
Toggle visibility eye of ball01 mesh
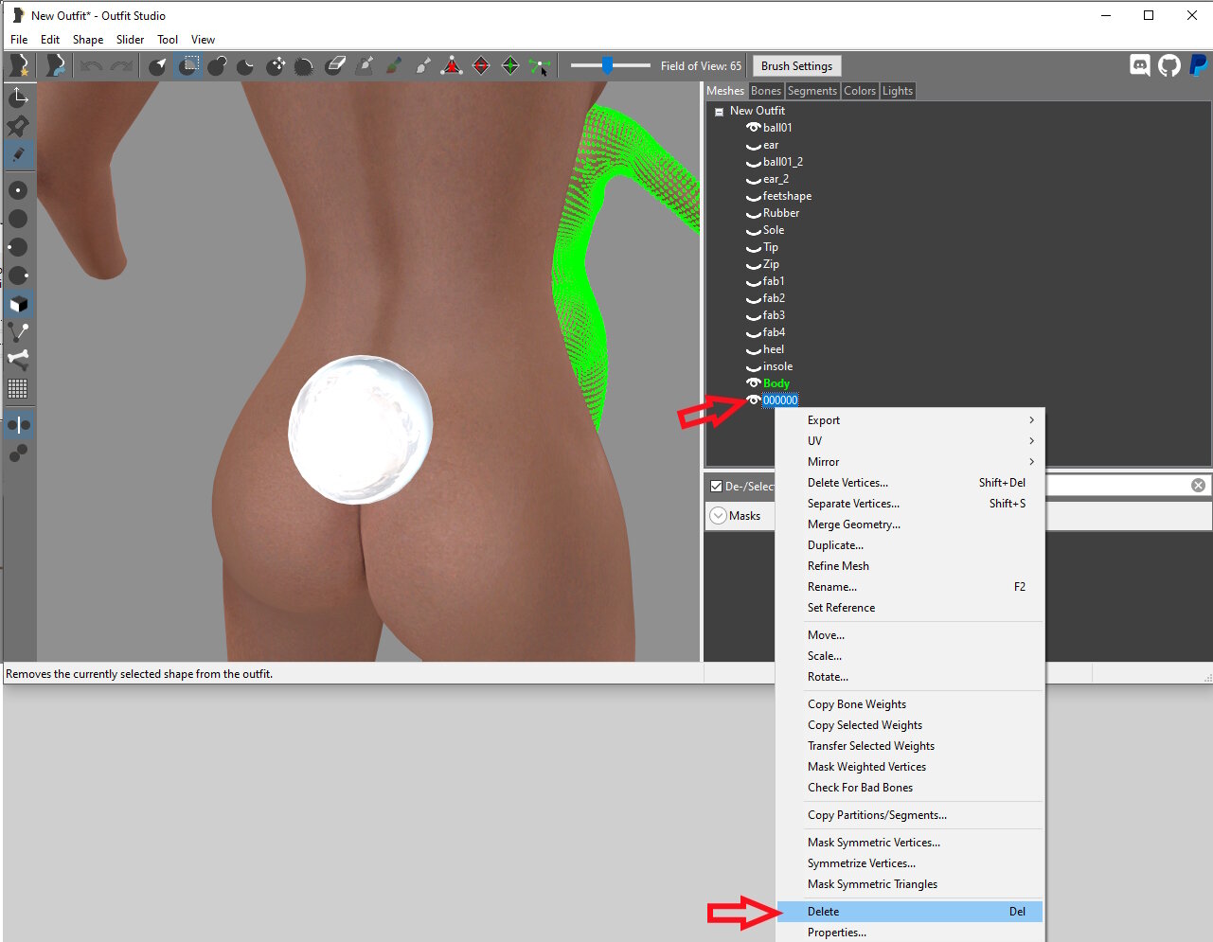[754, 127]
